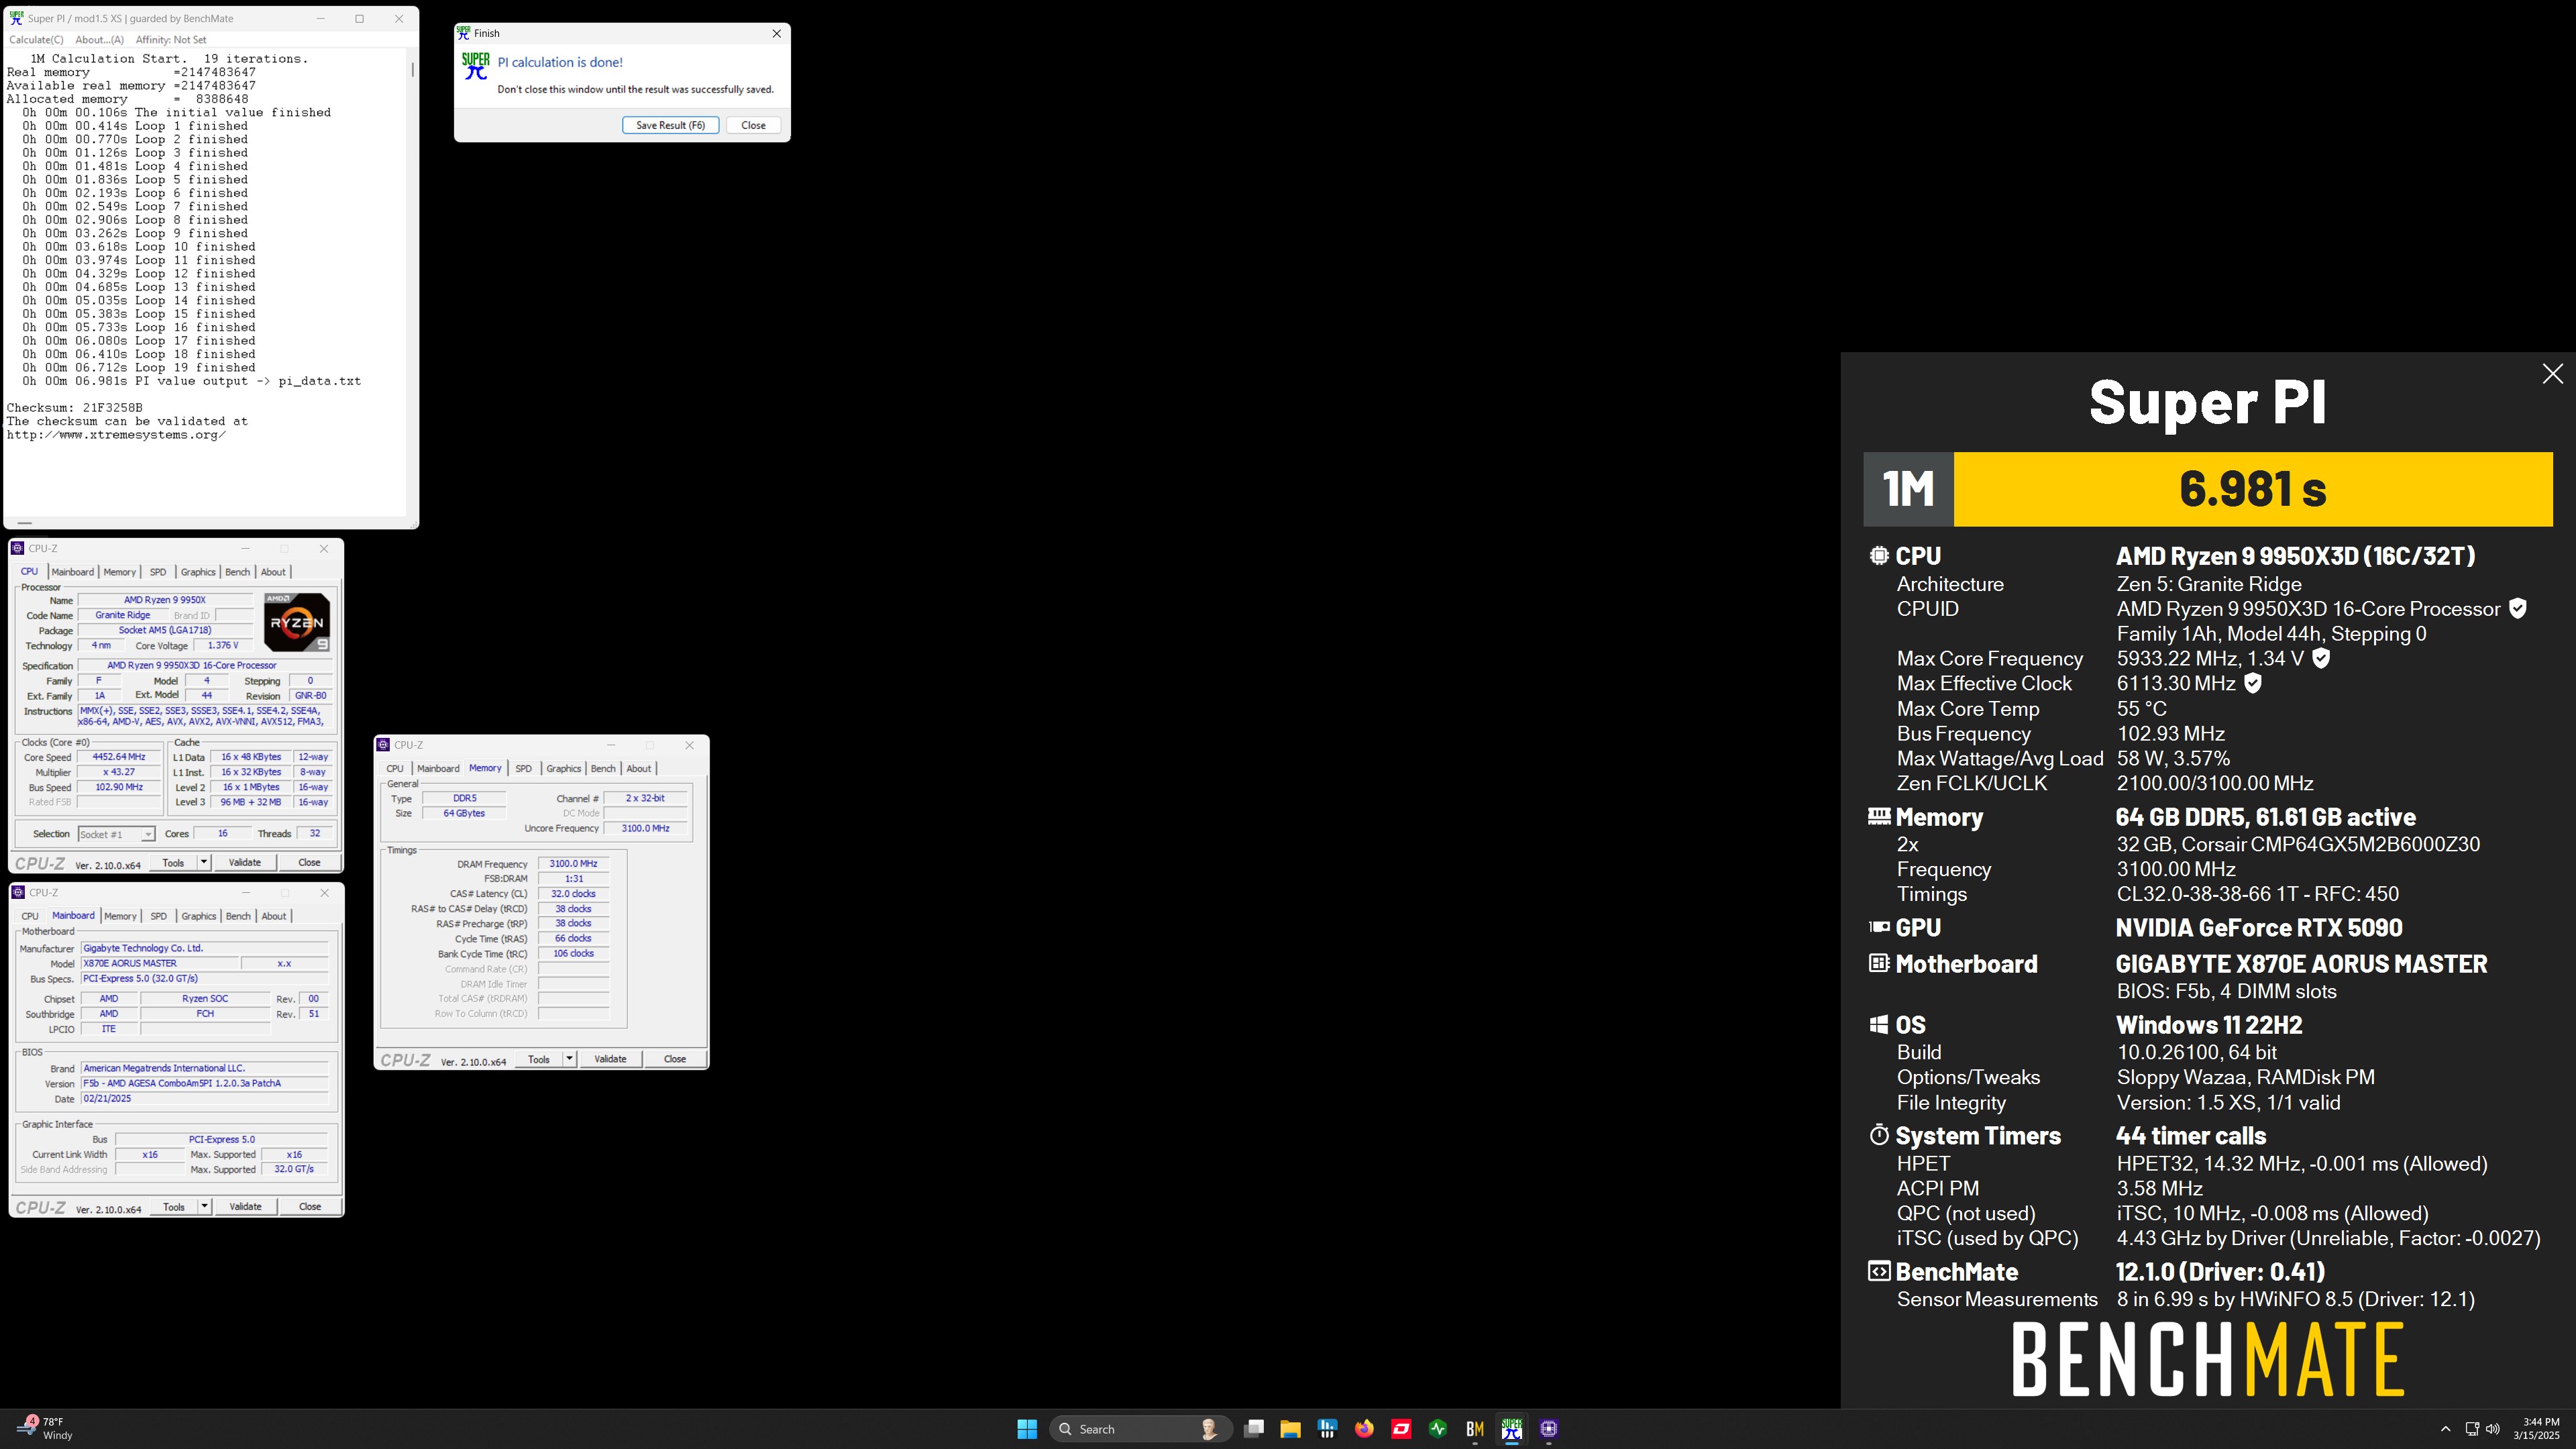Switch to SPD tab in top CPU-Z window
2576x1449 pixels.
point(158,572)
